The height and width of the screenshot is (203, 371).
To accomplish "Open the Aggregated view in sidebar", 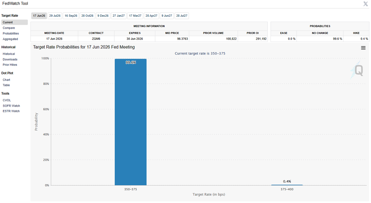I will point(10,39).
